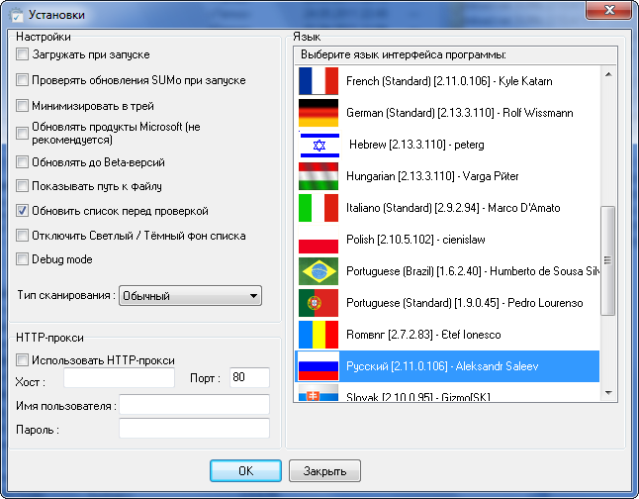Click the Порт field showing 80
Image resolution: width=639 pixels, height=499 pixels.
tap(250, 377)
